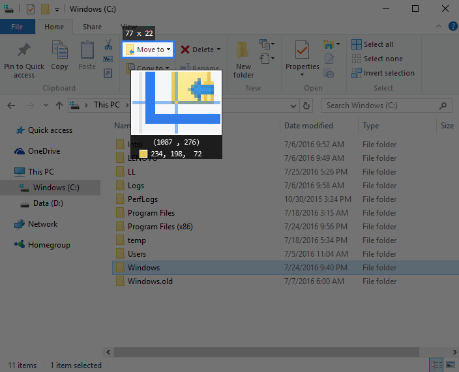Sort by the Type column header
The image size is (459, 372).
370,126
